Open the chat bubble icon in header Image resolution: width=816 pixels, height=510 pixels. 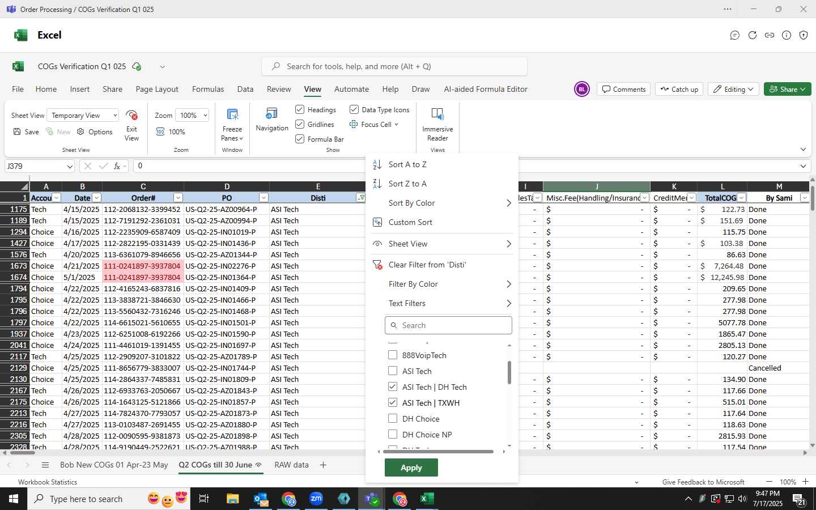tap(735, 35)
